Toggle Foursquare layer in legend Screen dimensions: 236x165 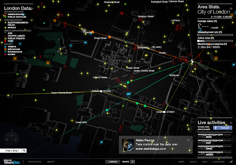click(13, 52)
